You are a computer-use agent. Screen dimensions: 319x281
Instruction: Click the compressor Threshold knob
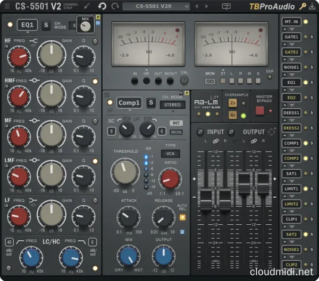124,172
